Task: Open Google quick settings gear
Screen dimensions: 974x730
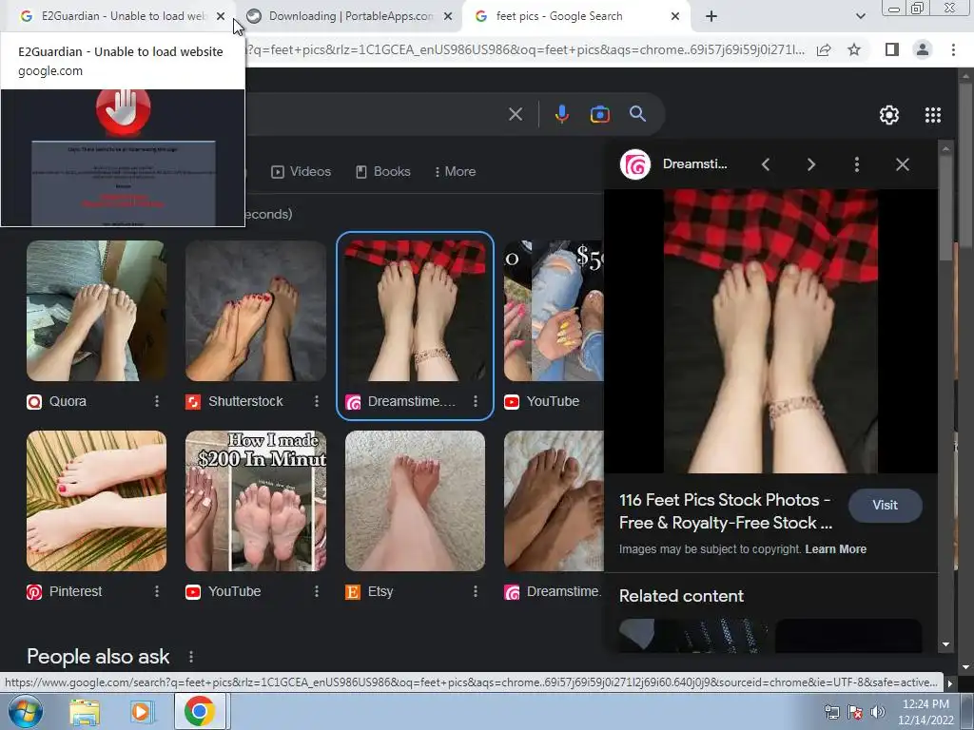Action: pyautogui.click(x=889, y=115)
